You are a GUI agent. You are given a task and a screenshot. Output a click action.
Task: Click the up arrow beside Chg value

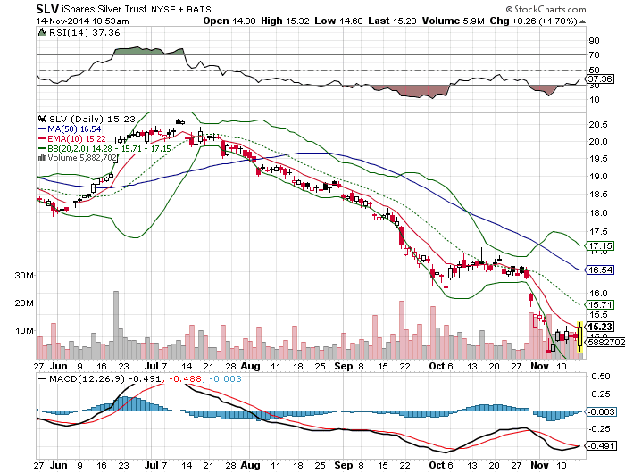pos(582,21)
